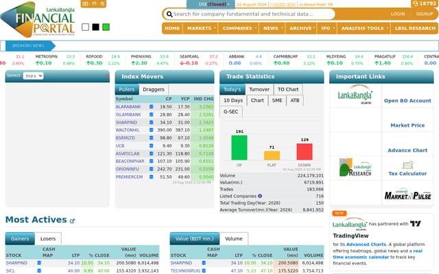Switch to the Losers tab
Viewport: 439px width, 274px height.
tap(48, 239)
